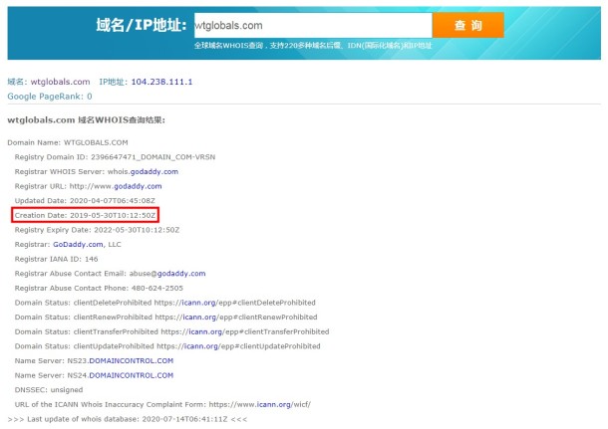The height and width of the screenshot is (429, 608).
Task: Open godaddy.com link in Registrar WHOIS Server line
Action: [x=154, y=171]
